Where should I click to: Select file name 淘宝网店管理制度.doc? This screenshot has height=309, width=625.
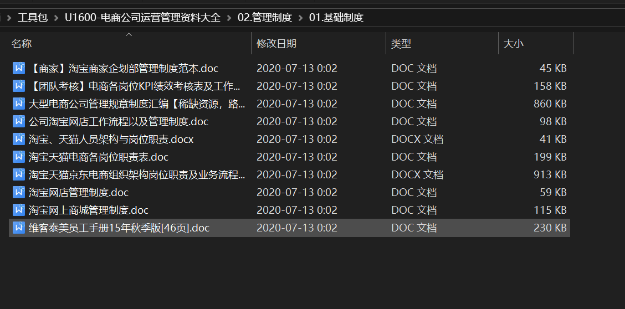(79, 192)
